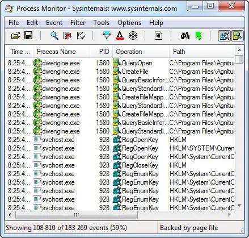
Task: Toggle show registry activity button
Action: tap(224, 36)
